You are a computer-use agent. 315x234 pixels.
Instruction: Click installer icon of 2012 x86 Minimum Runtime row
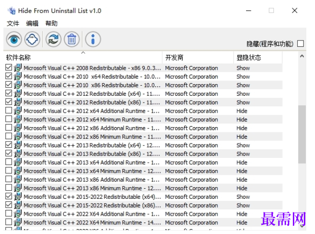click(x=18, y=137)
